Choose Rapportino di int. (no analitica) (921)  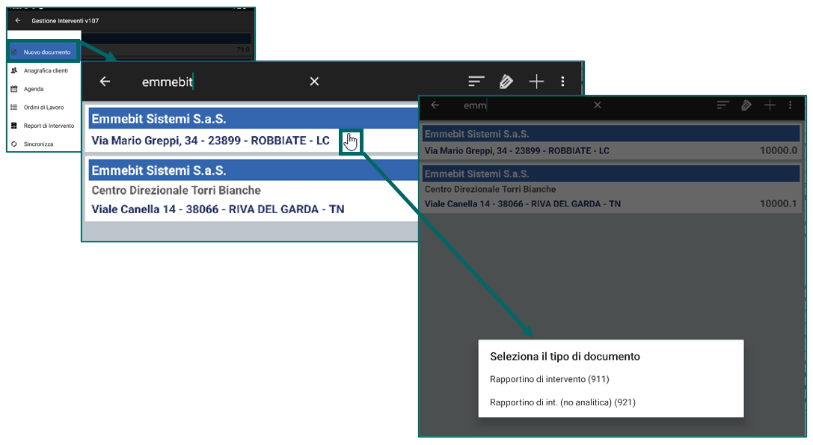pos(562,402)
